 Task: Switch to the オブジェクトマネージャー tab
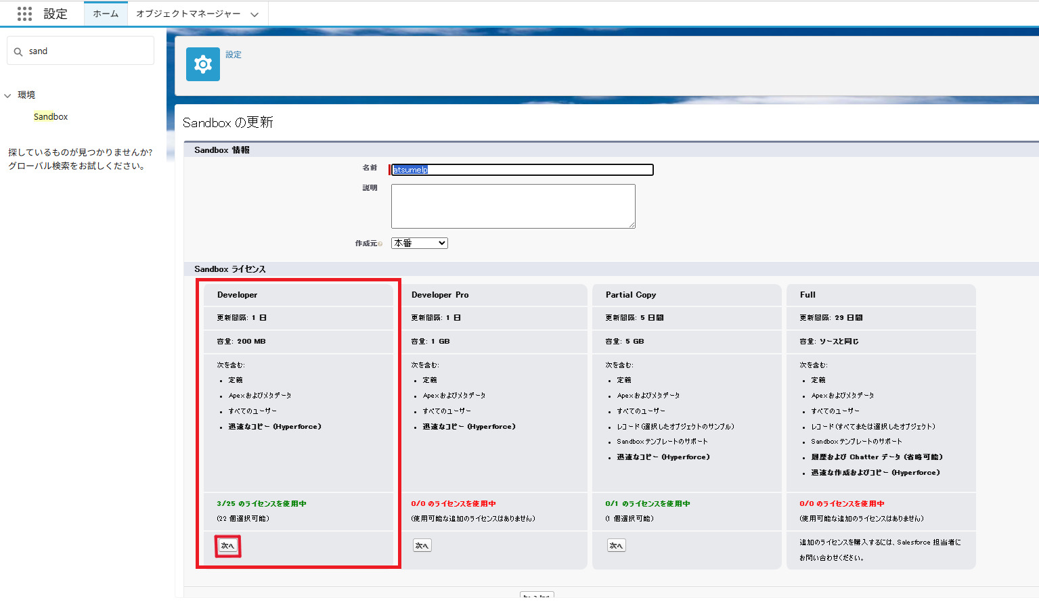pos(188,14)
